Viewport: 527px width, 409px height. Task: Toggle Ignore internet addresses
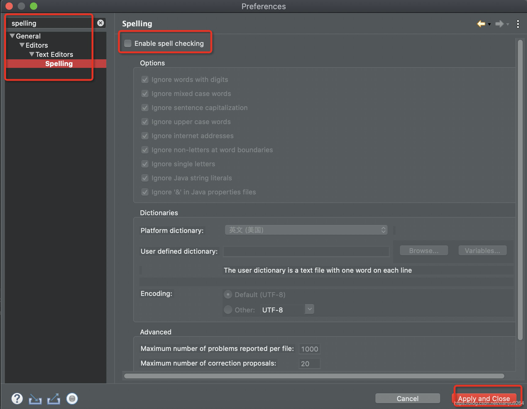click(145, 136)
